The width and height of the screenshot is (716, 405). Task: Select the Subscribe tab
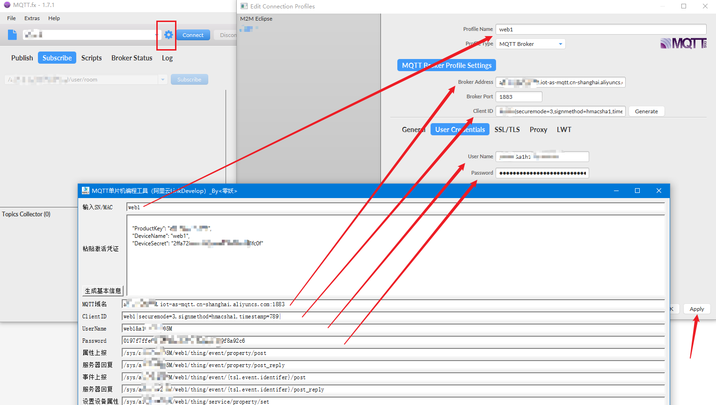pyautogui.click(x=57, y=58)
